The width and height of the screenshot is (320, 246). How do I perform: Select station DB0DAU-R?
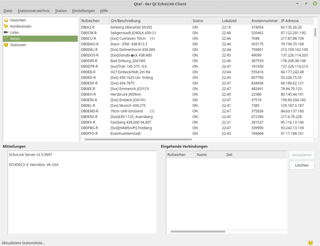tap(90, 44)
